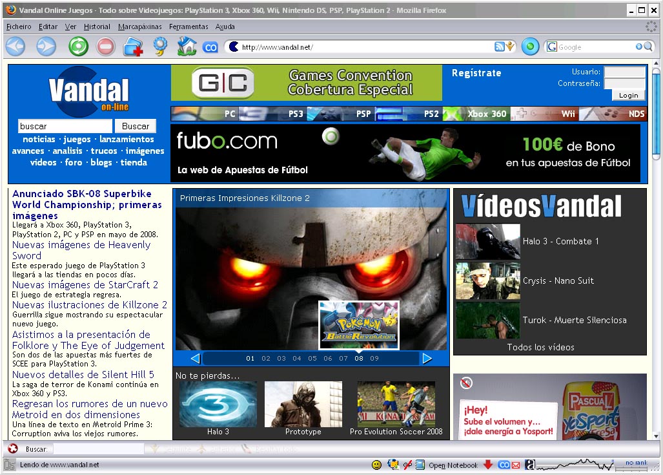The height and width of the screenshot is (475, 663).
Task: Show previous slide with the left carousel arrow
Action: tap(195, 359)
